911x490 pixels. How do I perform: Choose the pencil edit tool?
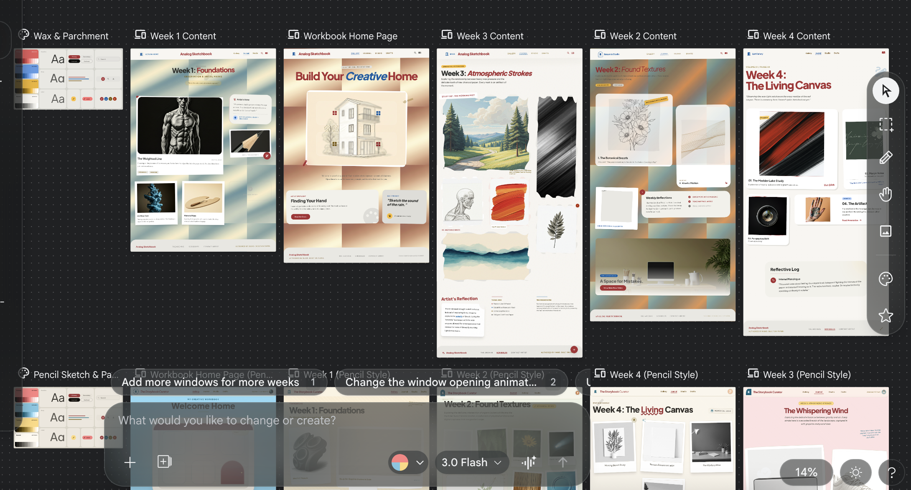[886, 158]
